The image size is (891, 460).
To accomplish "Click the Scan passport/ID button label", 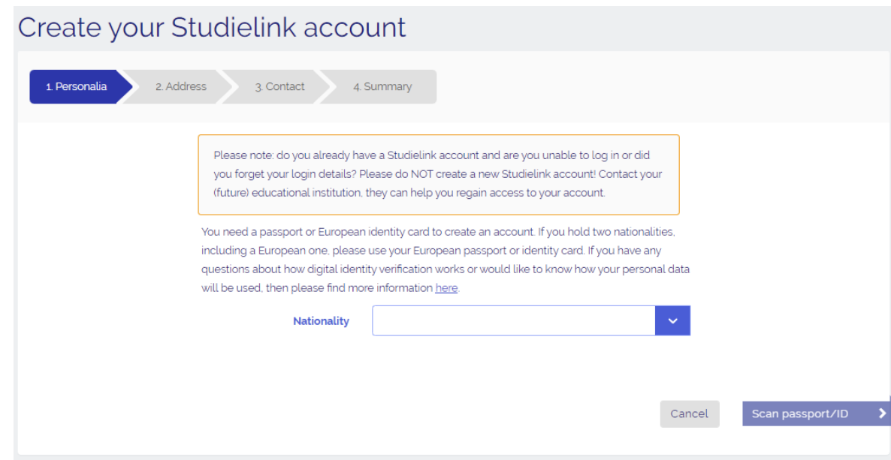I will point(799,413).
